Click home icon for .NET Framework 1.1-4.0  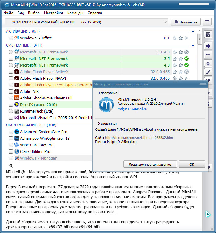175,52
